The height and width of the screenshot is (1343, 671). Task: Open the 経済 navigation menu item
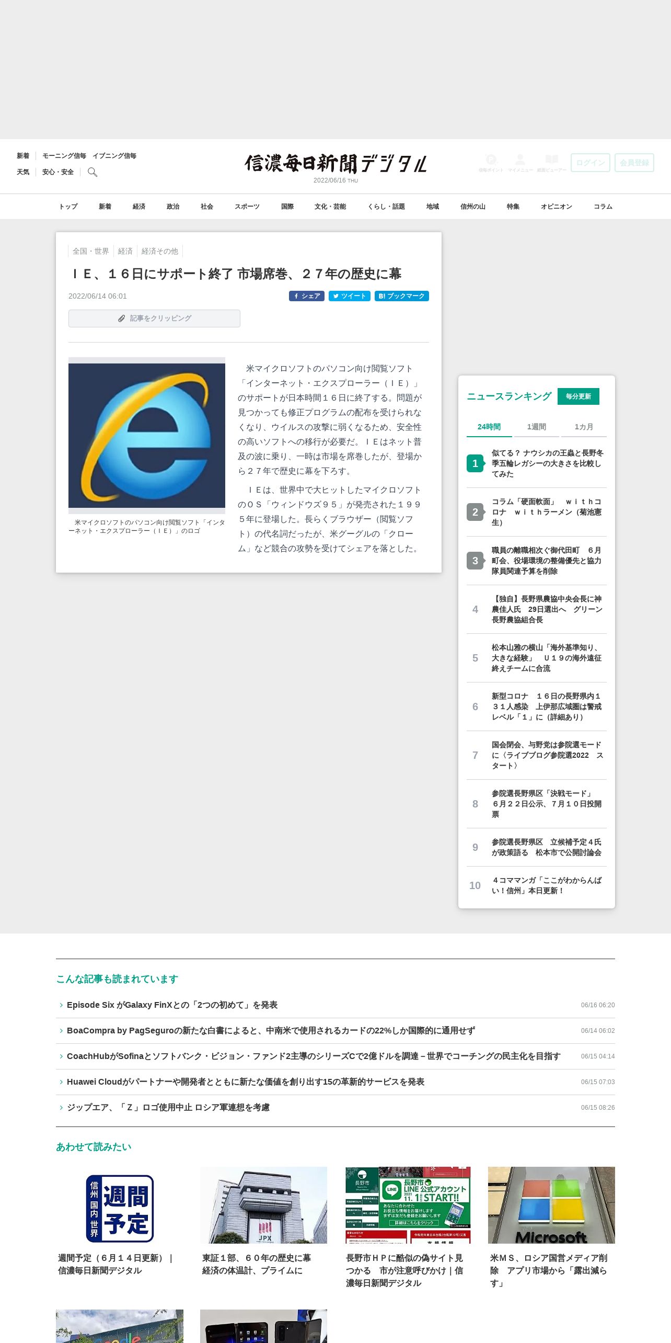pyautogui.click(x=139, y=207)
